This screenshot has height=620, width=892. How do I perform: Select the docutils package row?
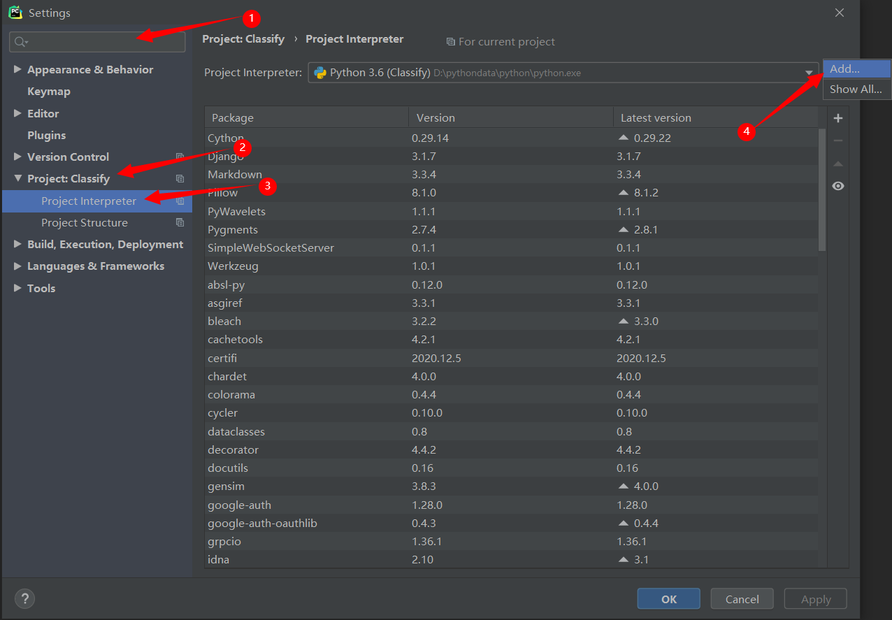click(x=511, y=468)
